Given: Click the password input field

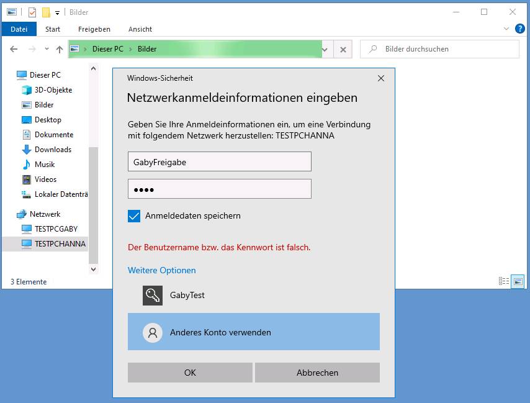Looking at the screenshot, I should (219, 189).
